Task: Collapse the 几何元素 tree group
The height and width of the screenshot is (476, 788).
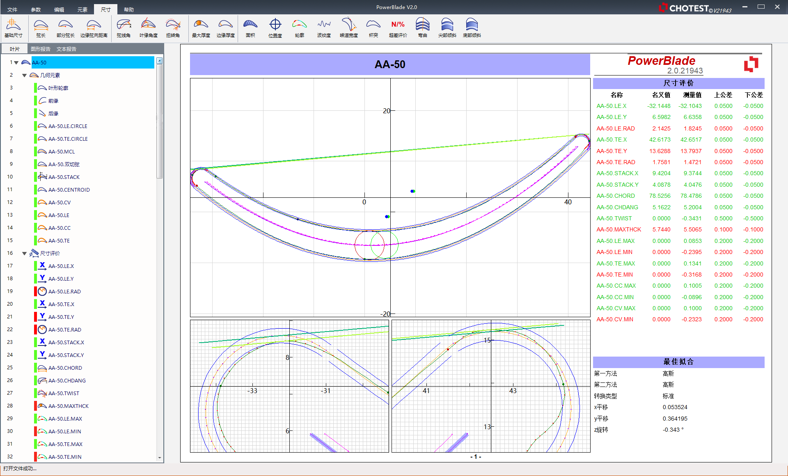Action: (x=25, y=76)
